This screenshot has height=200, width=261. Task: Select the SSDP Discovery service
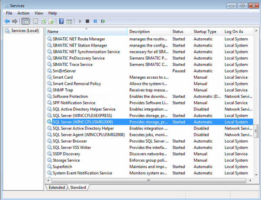149,154
